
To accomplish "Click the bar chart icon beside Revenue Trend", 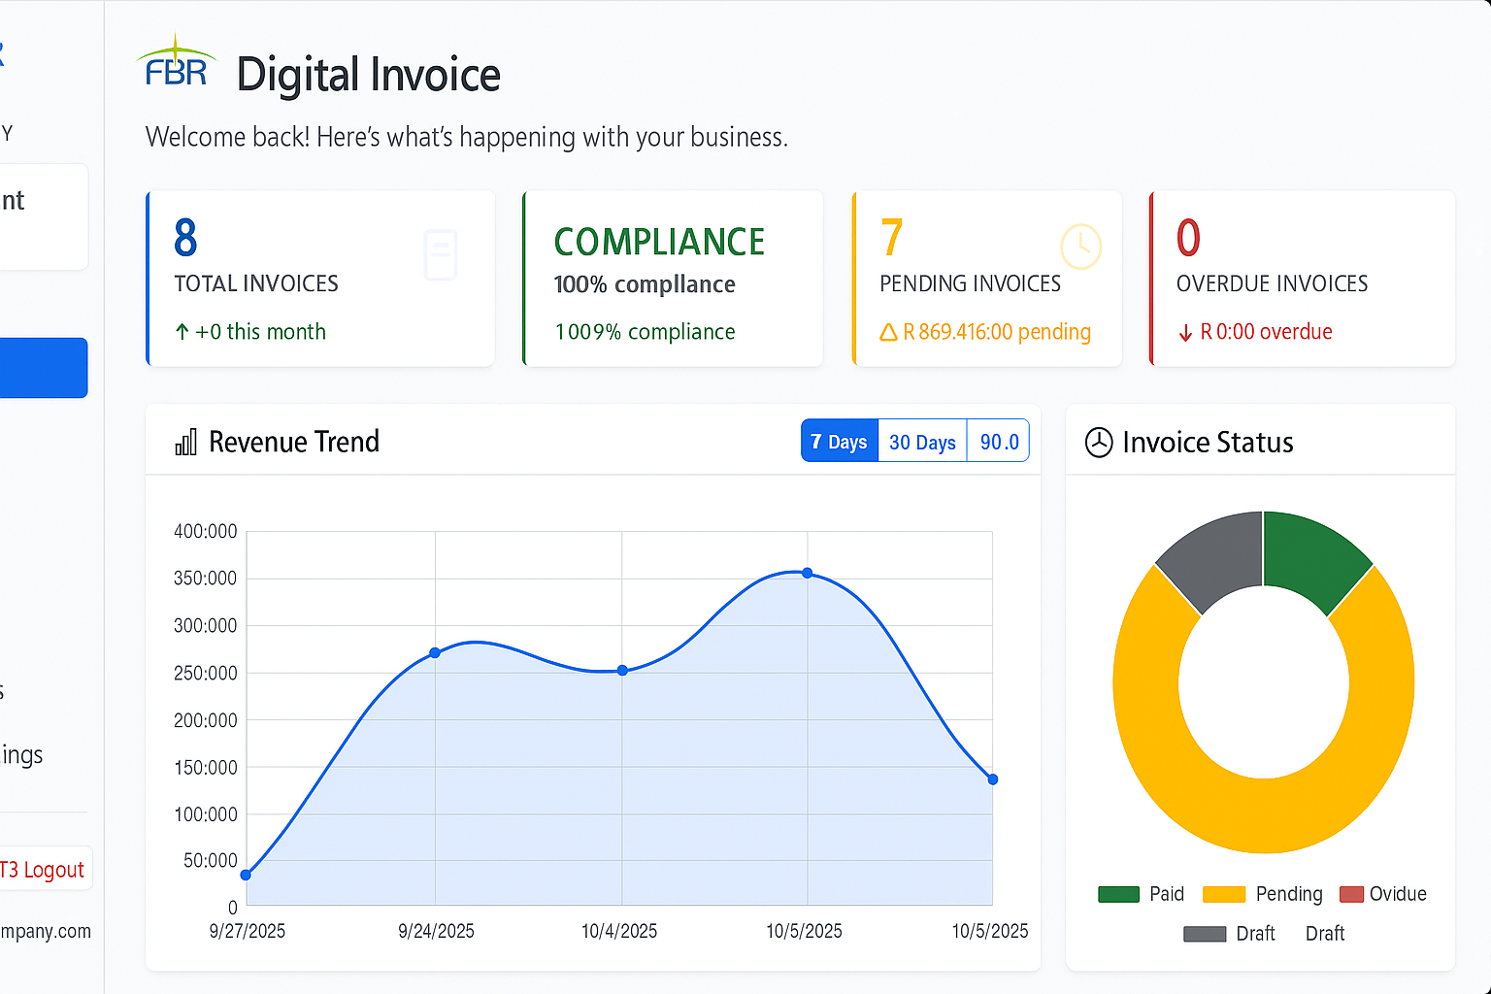I will pos(185,443).
